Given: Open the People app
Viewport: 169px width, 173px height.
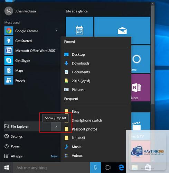Looking at the screenshot, I should click(31, 80).
